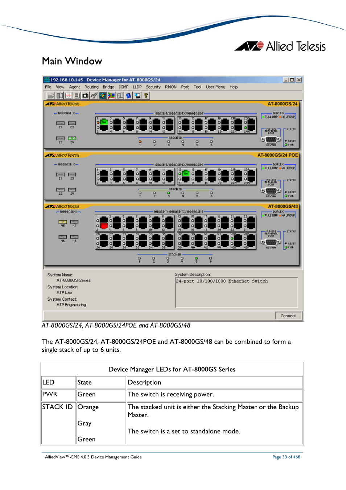Click the 'Page 33 of 468' footer text
This screenshot has height=490, width=346.
(x=287, y=457)
